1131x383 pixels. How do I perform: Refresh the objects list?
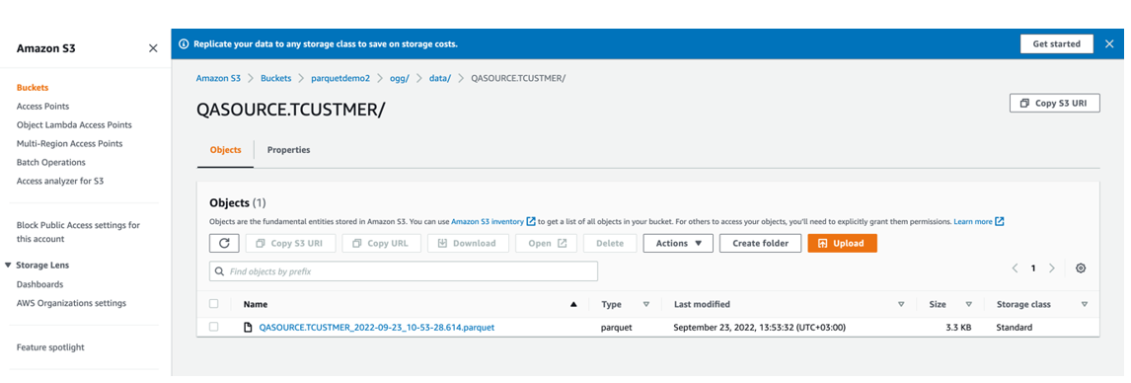[x=224, y=243]
